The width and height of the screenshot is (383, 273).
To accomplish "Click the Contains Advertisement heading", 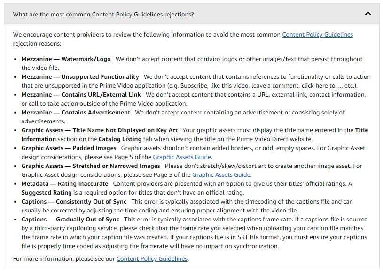I will 76,113.
